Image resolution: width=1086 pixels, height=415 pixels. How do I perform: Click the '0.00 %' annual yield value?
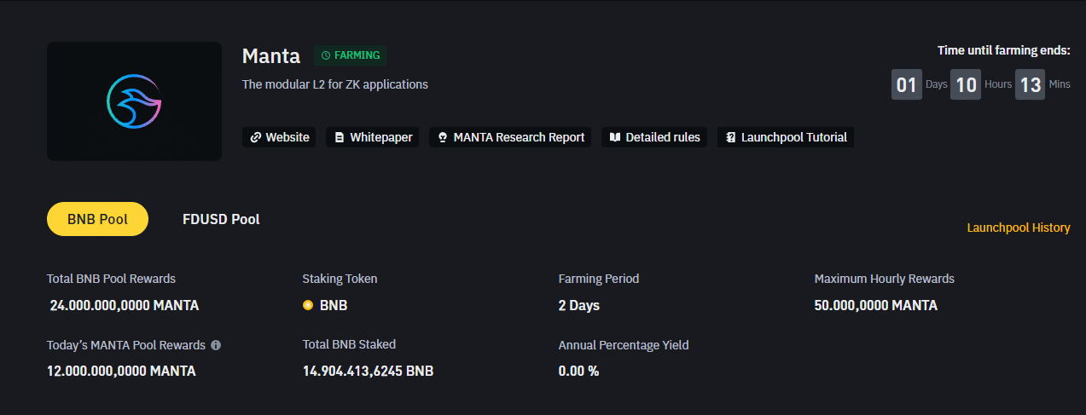[x=579, y=371]
